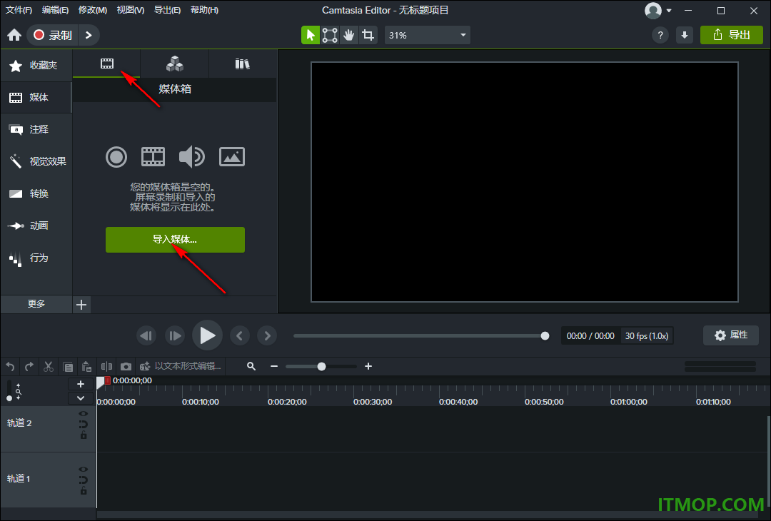Click the Undo arrow icon
This screenshot has height=521, width=771.
(10, 367)
